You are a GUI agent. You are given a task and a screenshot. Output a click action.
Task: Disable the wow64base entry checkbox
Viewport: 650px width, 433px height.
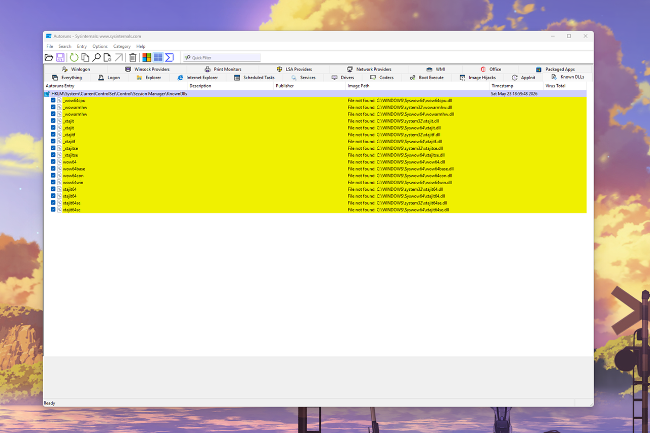tap(53, 169)
